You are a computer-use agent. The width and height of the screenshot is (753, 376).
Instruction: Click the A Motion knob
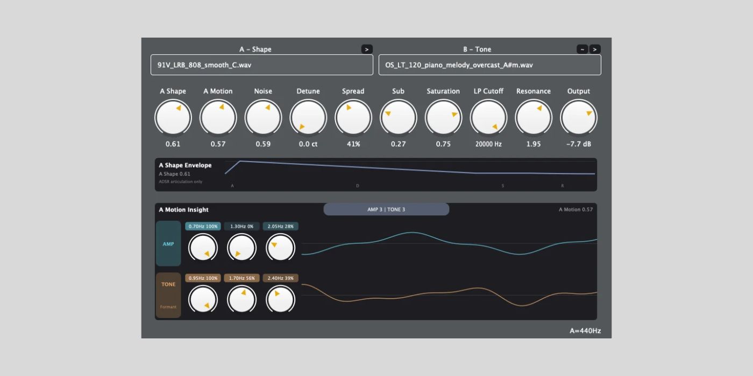coord(218,118)
